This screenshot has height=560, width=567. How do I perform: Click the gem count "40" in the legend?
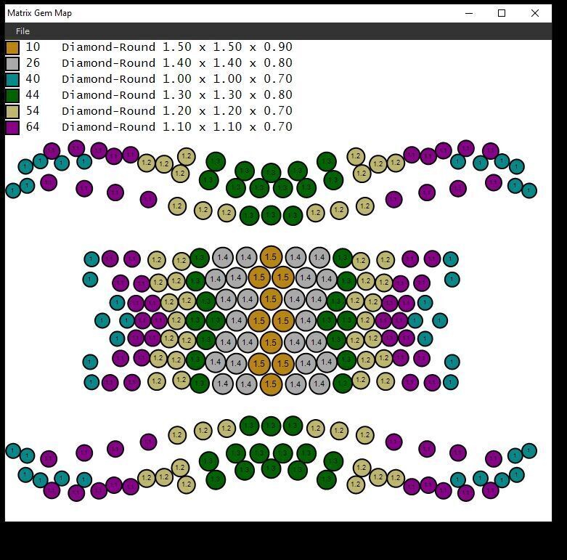coord(33,79)
